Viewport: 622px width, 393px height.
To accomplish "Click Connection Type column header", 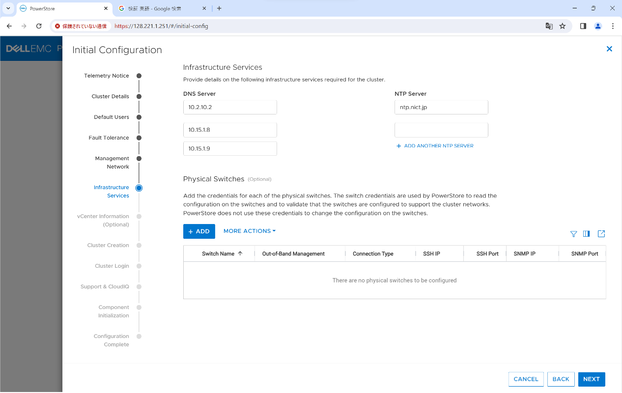I will coord(373,253).
